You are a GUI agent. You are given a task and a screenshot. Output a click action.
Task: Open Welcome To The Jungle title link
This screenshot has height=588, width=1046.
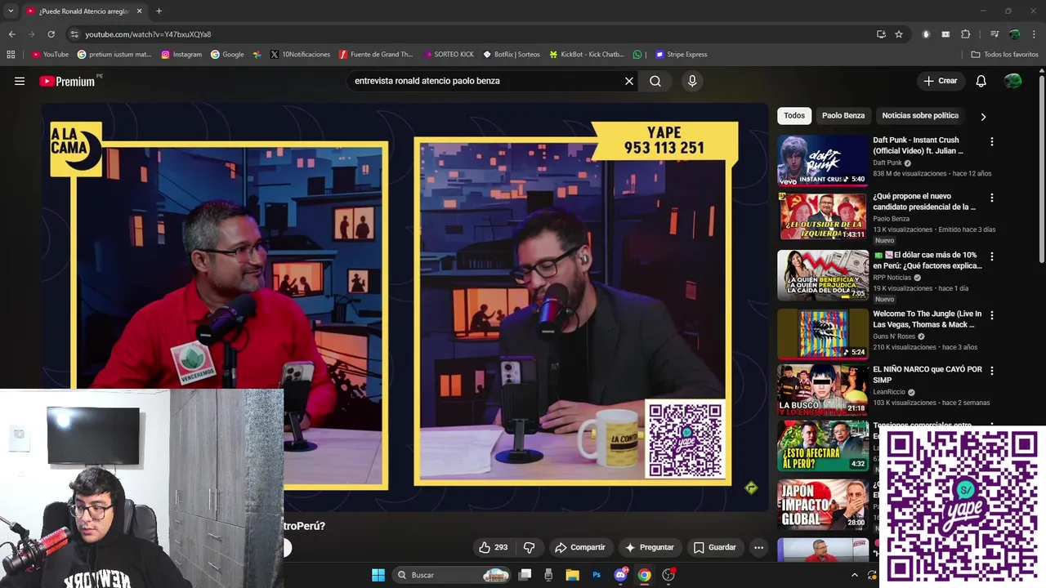click(x=928, y=319)
